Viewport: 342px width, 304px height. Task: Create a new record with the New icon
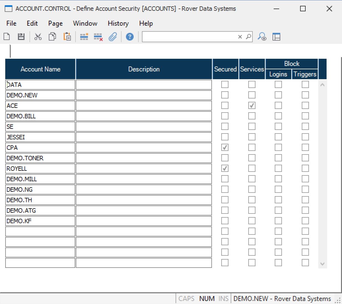click(7, 36)
